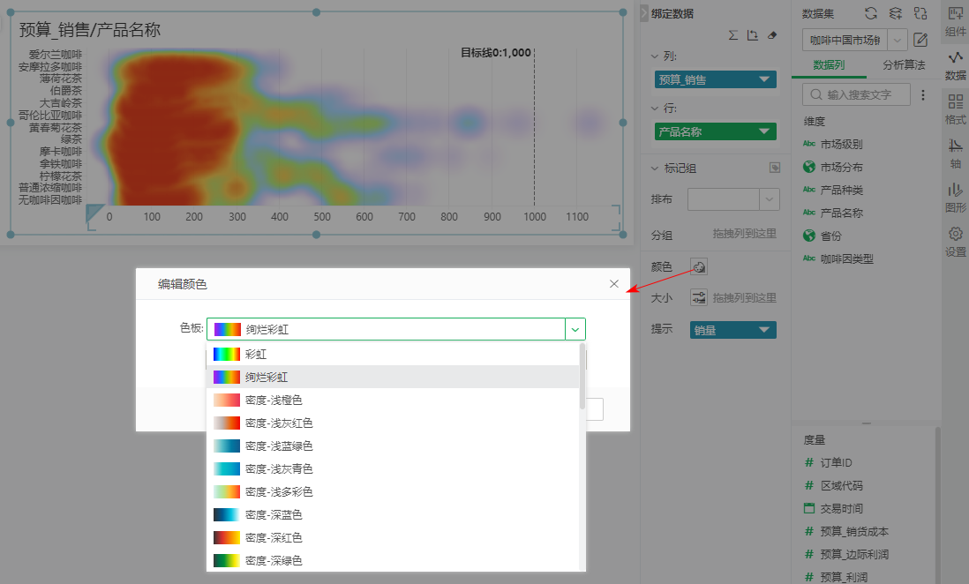Open the color palette editor icon
This screenshot has height=584, width=969.
click(699, 266)
